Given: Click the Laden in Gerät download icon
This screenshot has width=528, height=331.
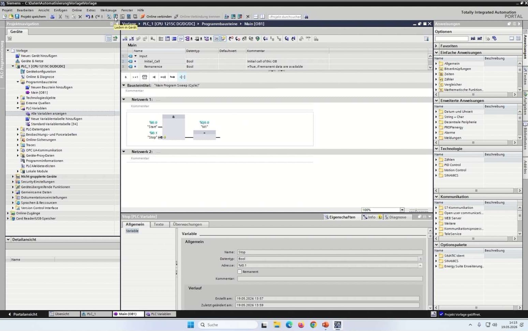Looking at the screenshot, I should pos(116,16).
